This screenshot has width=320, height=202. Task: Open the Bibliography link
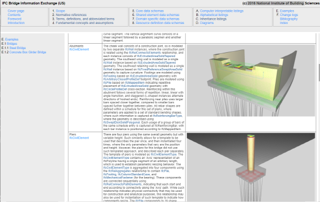tap(289, 19)
